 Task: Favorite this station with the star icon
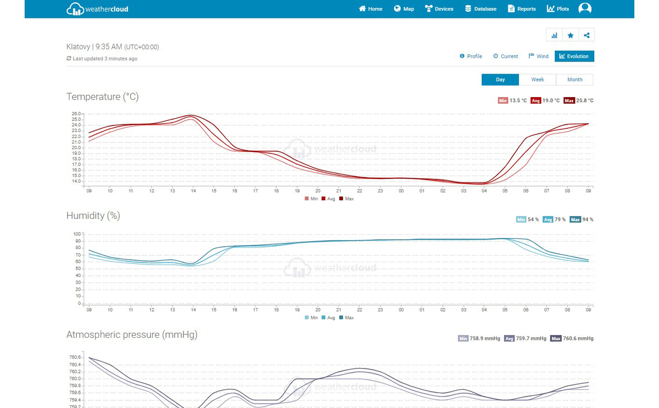571,35
